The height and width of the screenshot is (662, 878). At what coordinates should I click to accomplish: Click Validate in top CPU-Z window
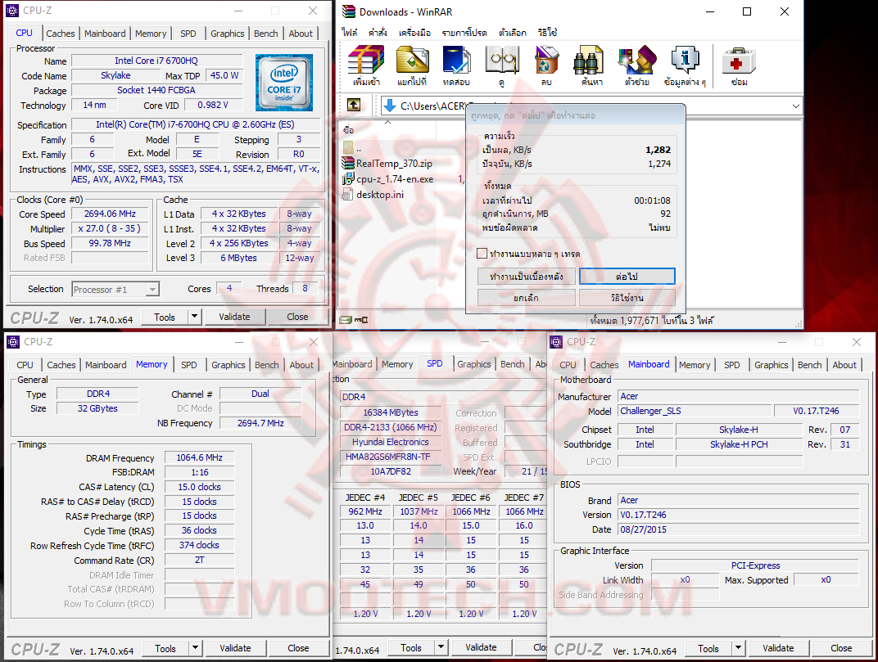coord(234,317)
